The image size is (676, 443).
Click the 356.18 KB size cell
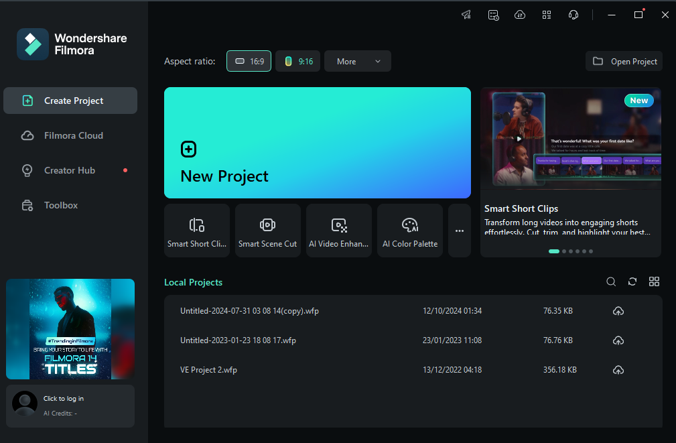click(560, 370)
